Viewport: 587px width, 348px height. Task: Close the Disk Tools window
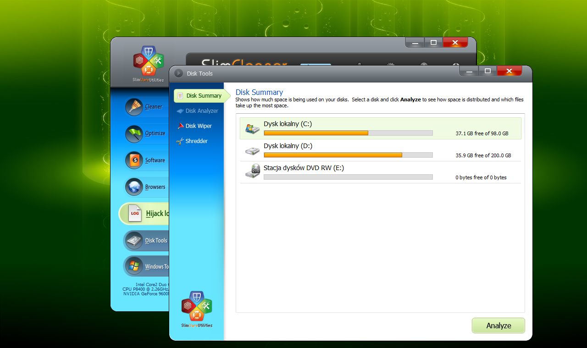(x=509, y=71)
